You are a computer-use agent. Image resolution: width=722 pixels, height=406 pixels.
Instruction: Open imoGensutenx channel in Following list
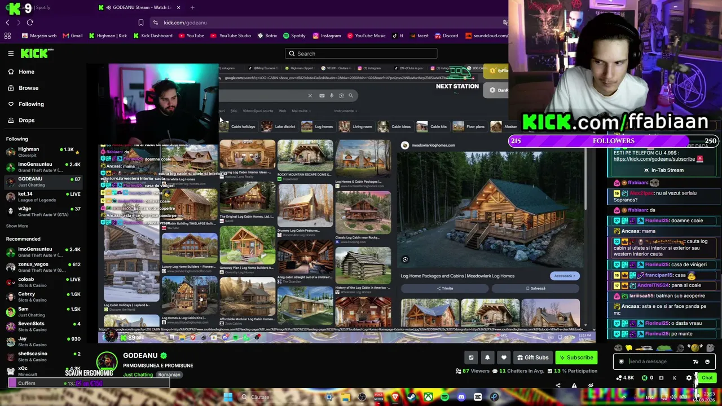point(42,167)
